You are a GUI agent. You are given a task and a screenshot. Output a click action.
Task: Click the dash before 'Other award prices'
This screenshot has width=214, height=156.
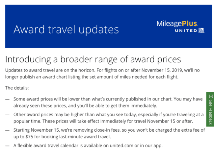(7, 115)
